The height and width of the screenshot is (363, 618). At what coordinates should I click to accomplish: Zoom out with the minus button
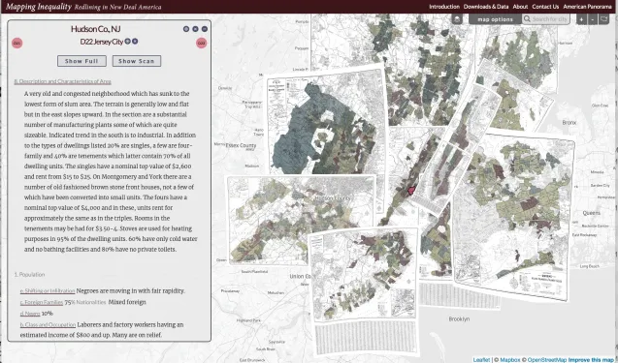(593, 19)
